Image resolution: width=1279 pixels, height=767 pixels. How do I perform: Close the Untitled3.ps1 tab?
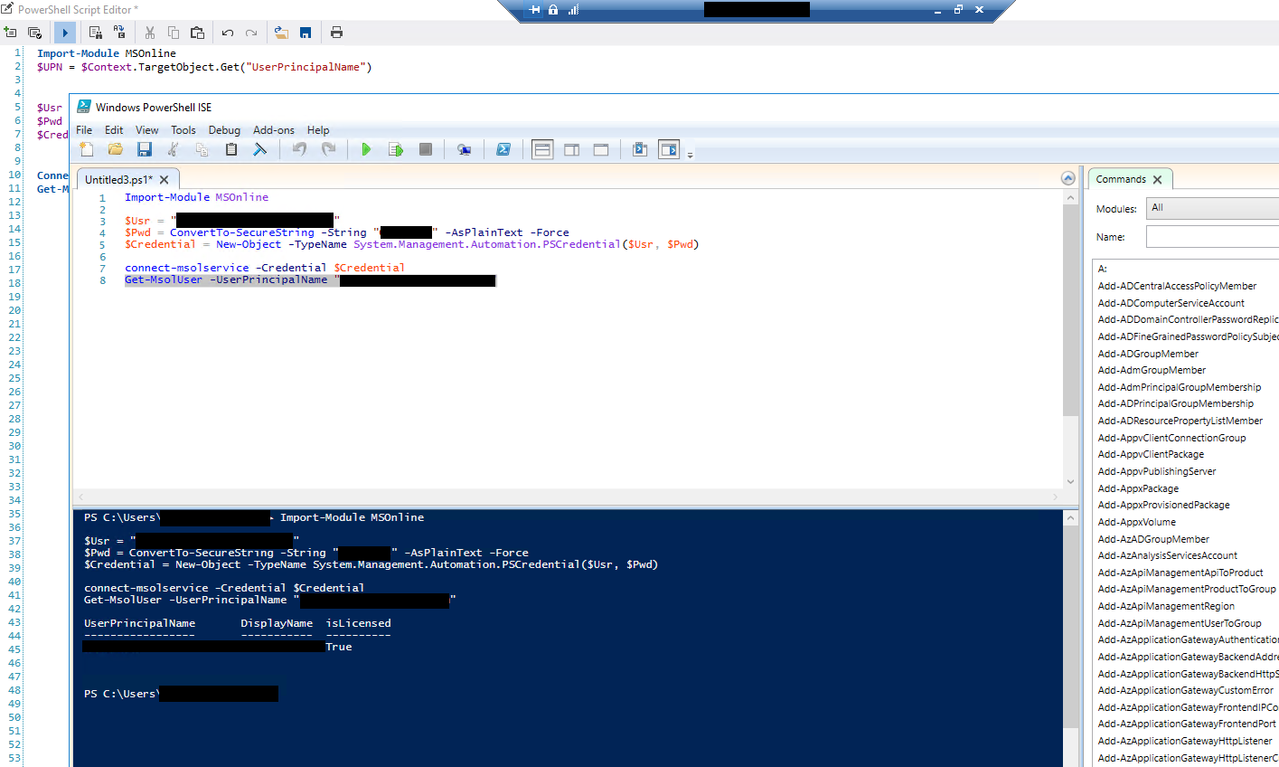pyautogui.click(x=164, y=180)
